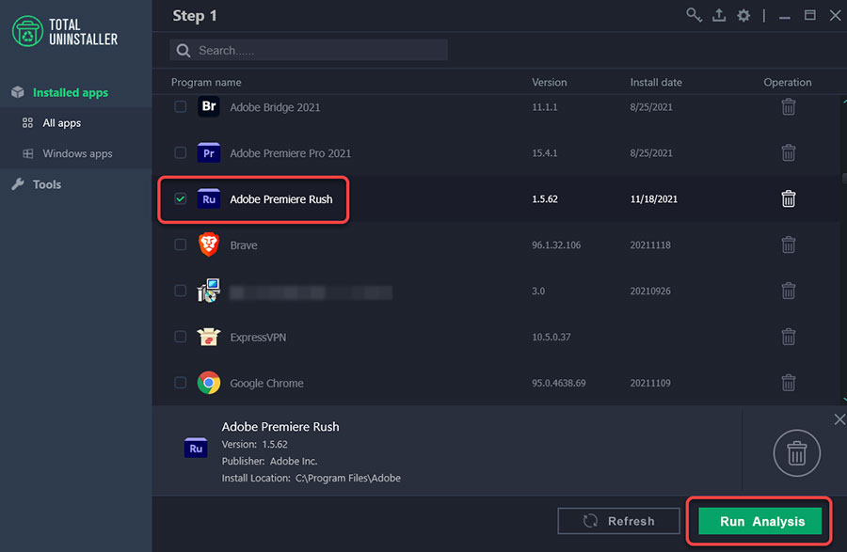Sort by Program name column header
The image size is (847, 552).
coord(206,83)
